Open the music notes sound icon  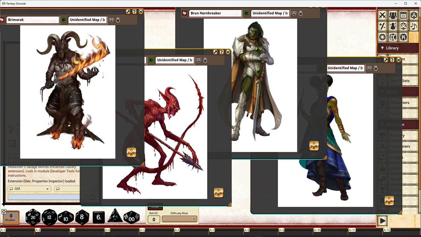[414, 26]
